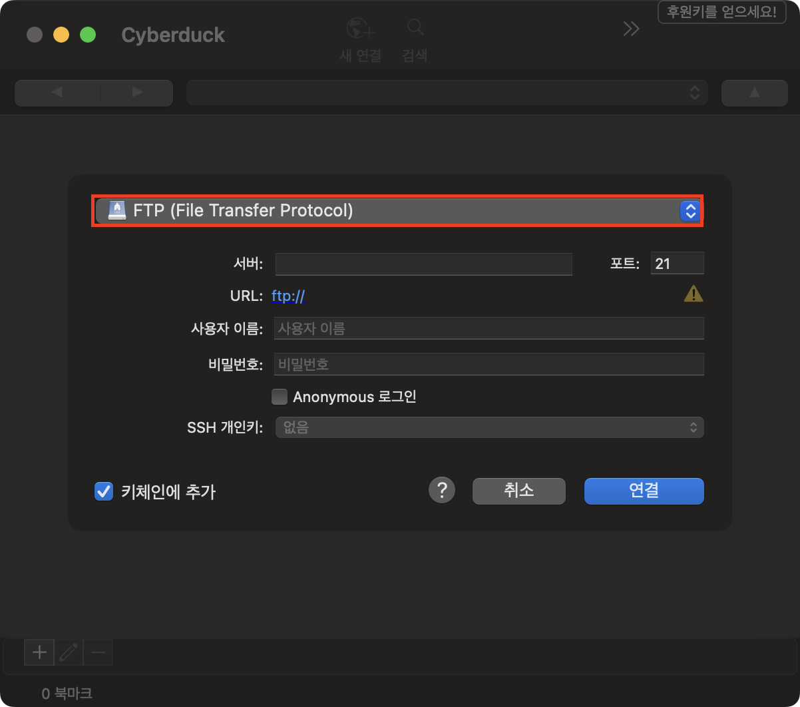This screenshot has width=800, height=707.
Task: Expand the toolbar overflow chevron
Action: pos(630,29)
